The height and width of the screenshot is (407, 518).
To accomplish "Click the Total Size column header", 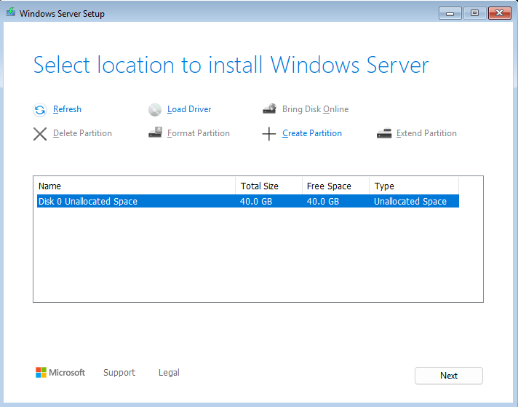I will (268, 186).
